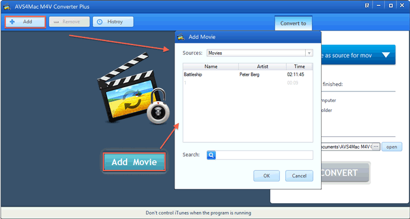Viewport: 410px width, 219px height.
Task: Click the output path browse button
Action: coord(376,147)
